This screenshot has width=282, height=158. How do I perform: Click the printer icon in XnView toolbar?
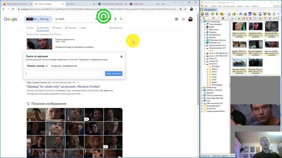pyautogui.click(x=245, y=14)
